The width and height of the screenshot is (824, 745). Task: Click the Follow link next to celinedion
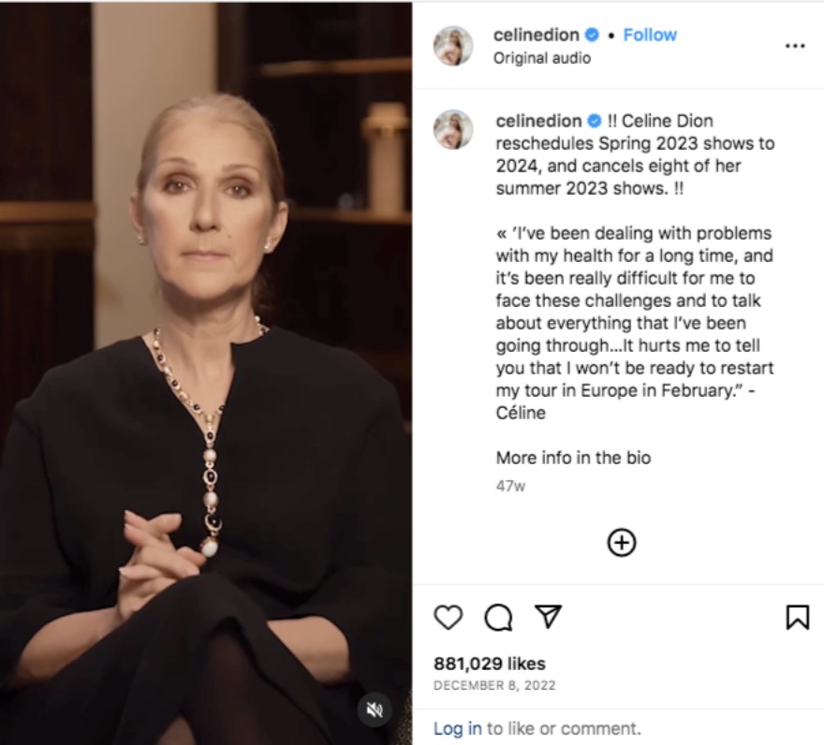click(x=650, y=35)
